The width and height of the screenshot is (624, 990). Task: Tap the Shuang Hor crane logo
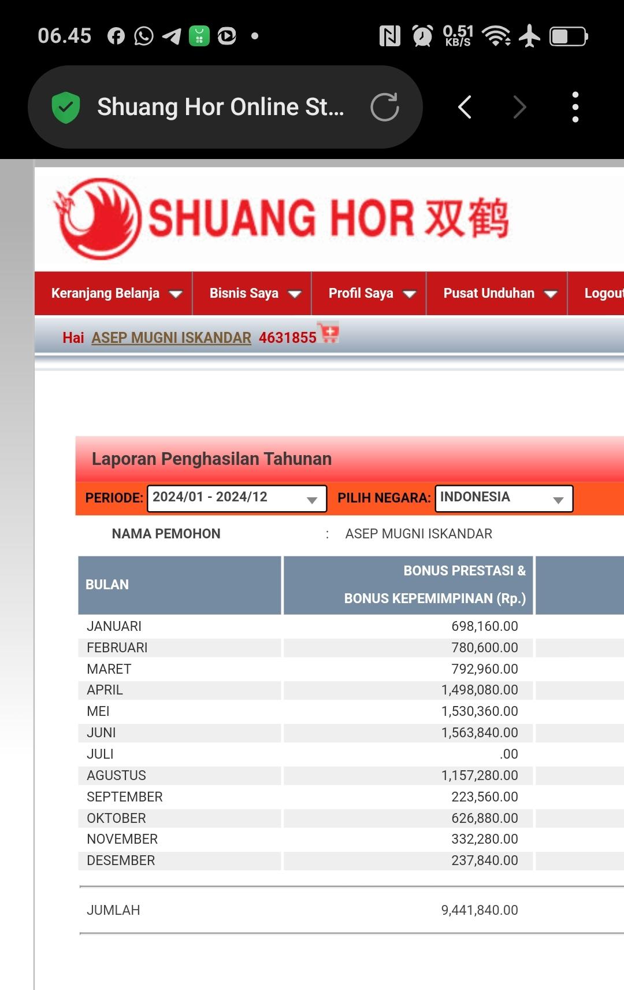(x=97, y=219)
